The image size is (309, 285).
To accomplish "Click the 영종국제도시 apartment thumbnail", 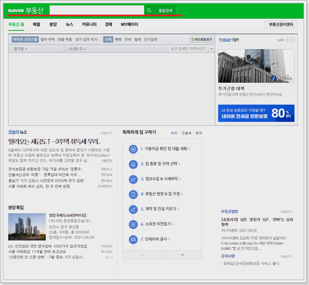I will point(27,227).
